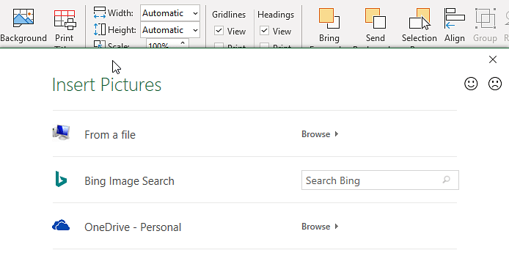Toggle the Headings View checkbox
This screenshot has height=275, width=509.
click(265, 31)
